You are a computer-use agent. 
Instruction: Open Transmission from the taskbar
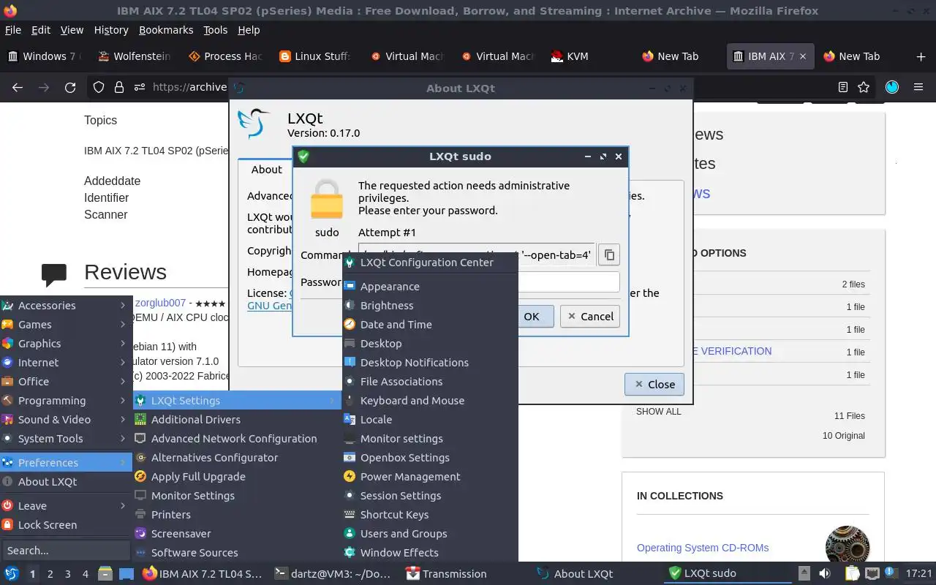tap(446, 574)
